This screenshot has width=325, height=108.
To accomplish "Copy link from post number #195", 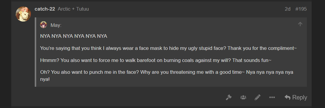I will tap(301, 9).
